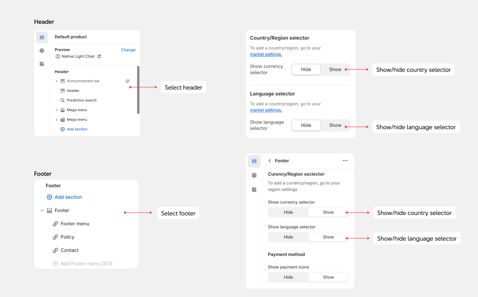Select Show under Country/Region selector heading
Viewport: 478px width, 297px height.
click(335, 69)
